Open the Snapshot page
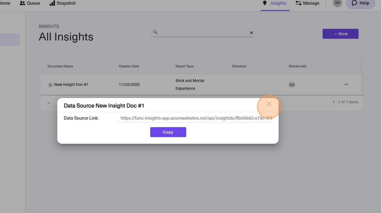Screen dimensions: 381x213 coord(63,3)
